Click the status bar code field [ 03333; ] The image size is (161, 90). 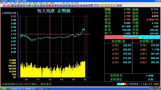tap(135, 84)
